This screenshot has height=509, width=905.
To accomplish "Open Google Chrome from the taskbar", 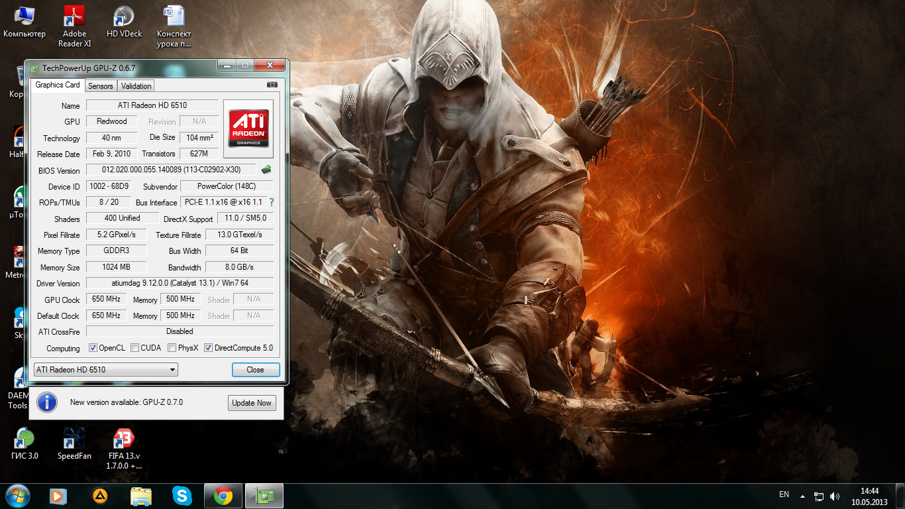I will tap(223, 496).
